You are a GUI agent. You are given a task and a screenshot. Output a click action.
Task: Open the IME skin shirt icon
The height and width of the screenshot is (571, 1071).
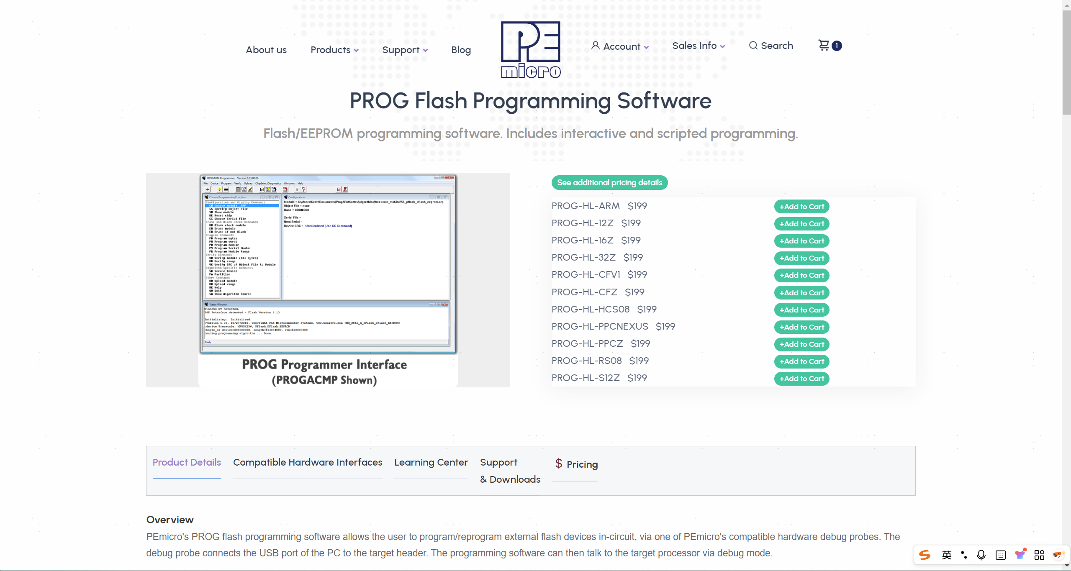pyautogui.click(x=1020, y=555)
